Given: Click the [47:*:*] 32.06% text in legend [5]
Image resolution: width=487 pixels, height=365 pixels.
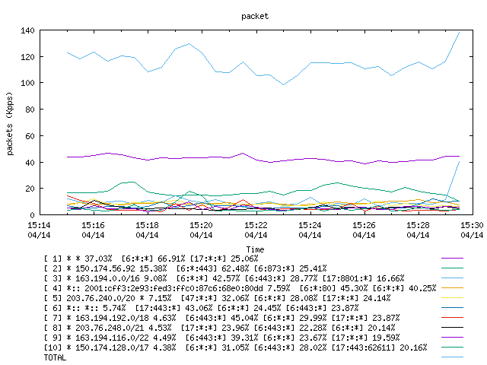Looking at the screenshot, I should click(215, 298).
